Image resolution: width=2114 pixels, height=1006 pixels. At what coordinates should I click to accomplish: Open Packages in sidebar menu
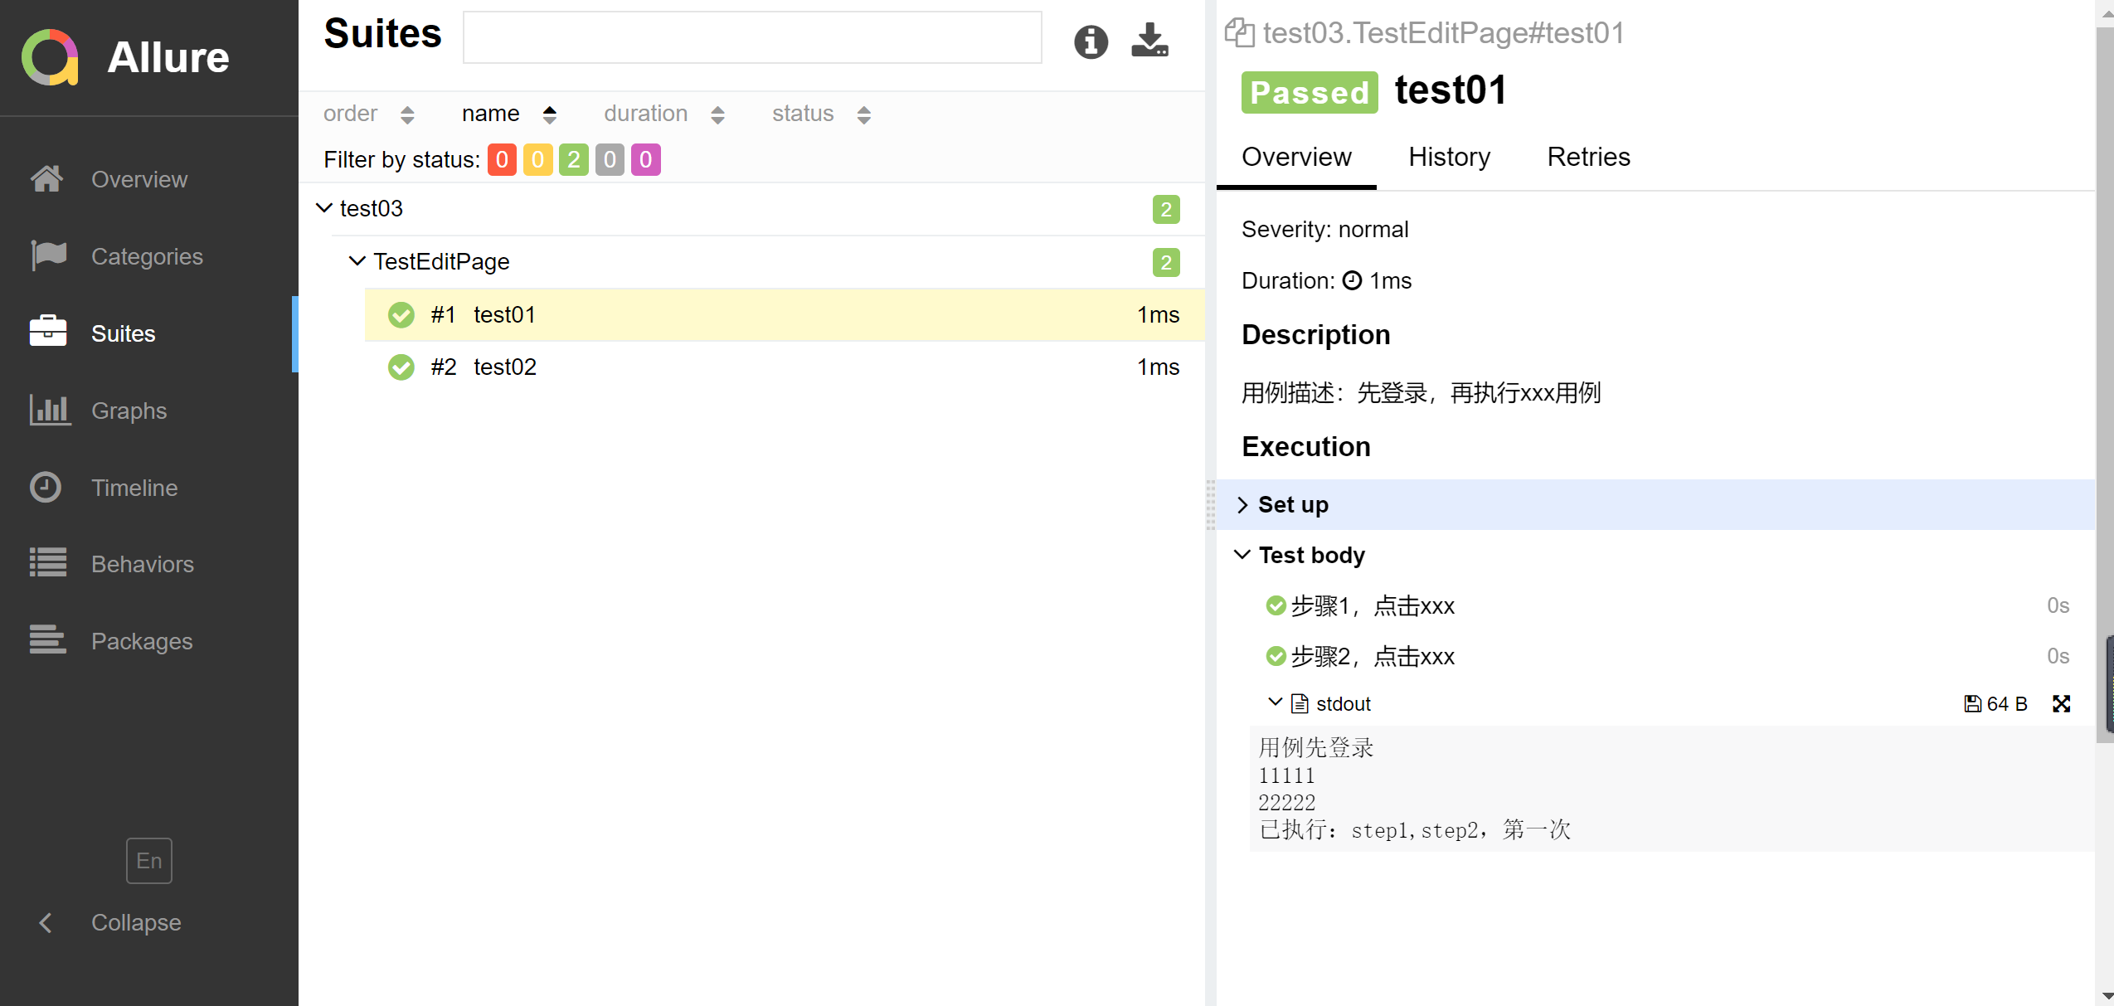click(142, 641)
